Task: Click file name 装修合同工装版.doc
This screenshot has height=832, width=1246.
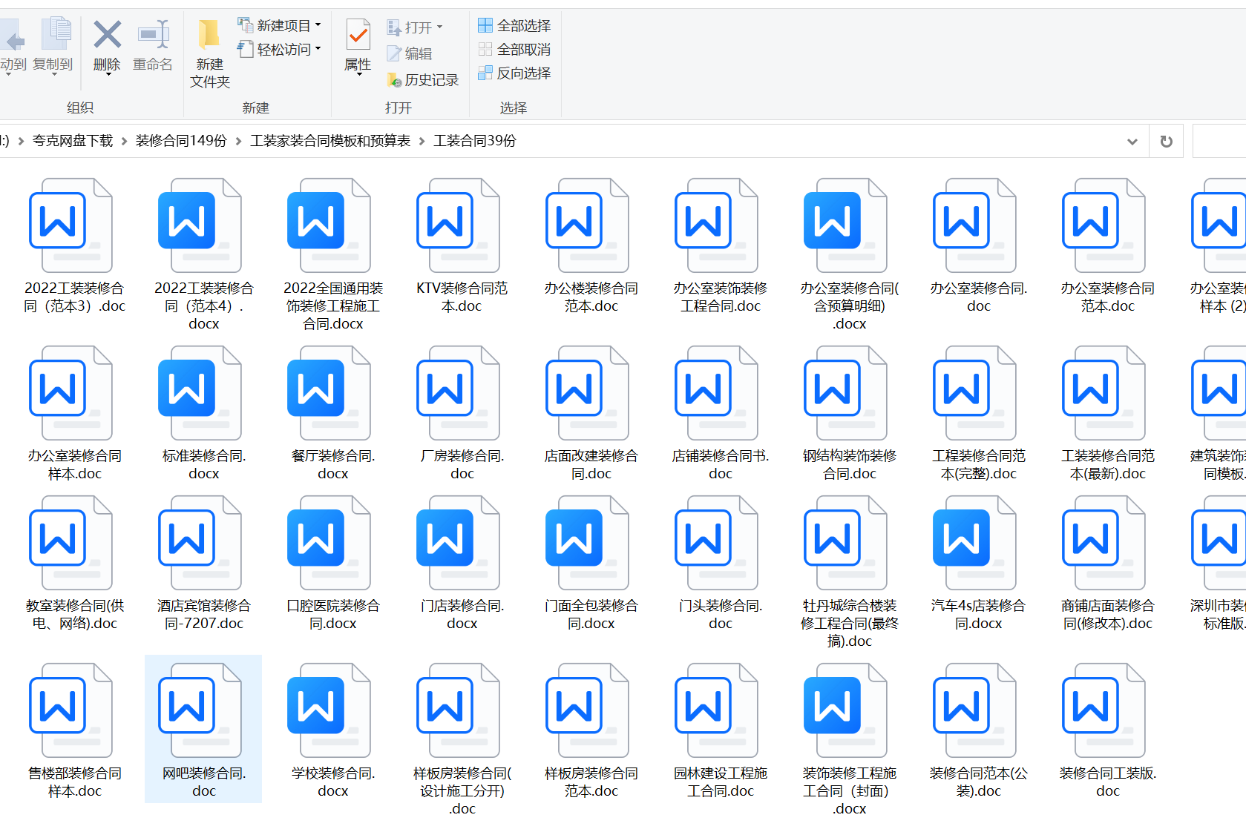Action: tap(1108, 782)
